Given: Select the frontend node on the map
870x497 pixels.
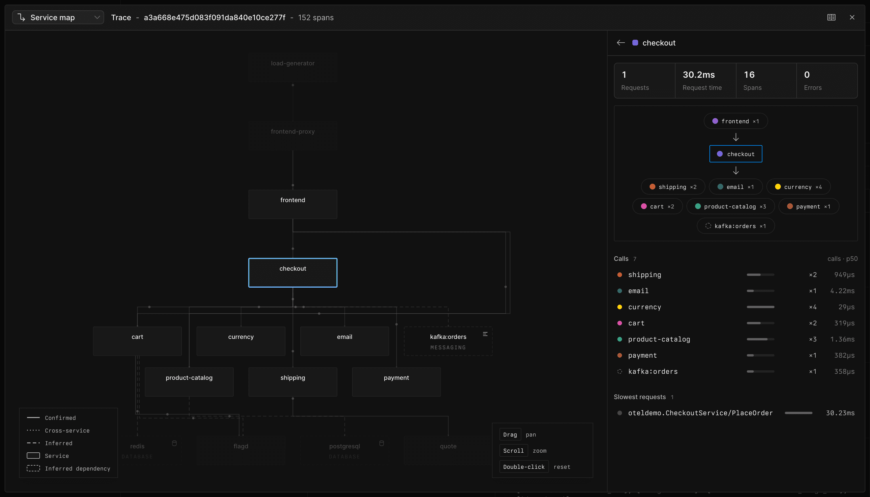Looking at the screenshot, I should 293,204.
